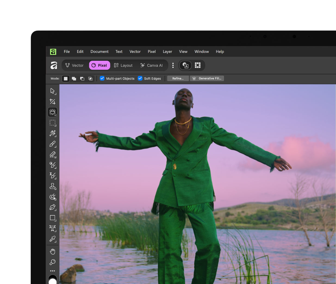Image resolution: width=336 pixels, height=284 pixels.
Task: Set selection mode to Intersect
Action: click(x=90, y=79)
